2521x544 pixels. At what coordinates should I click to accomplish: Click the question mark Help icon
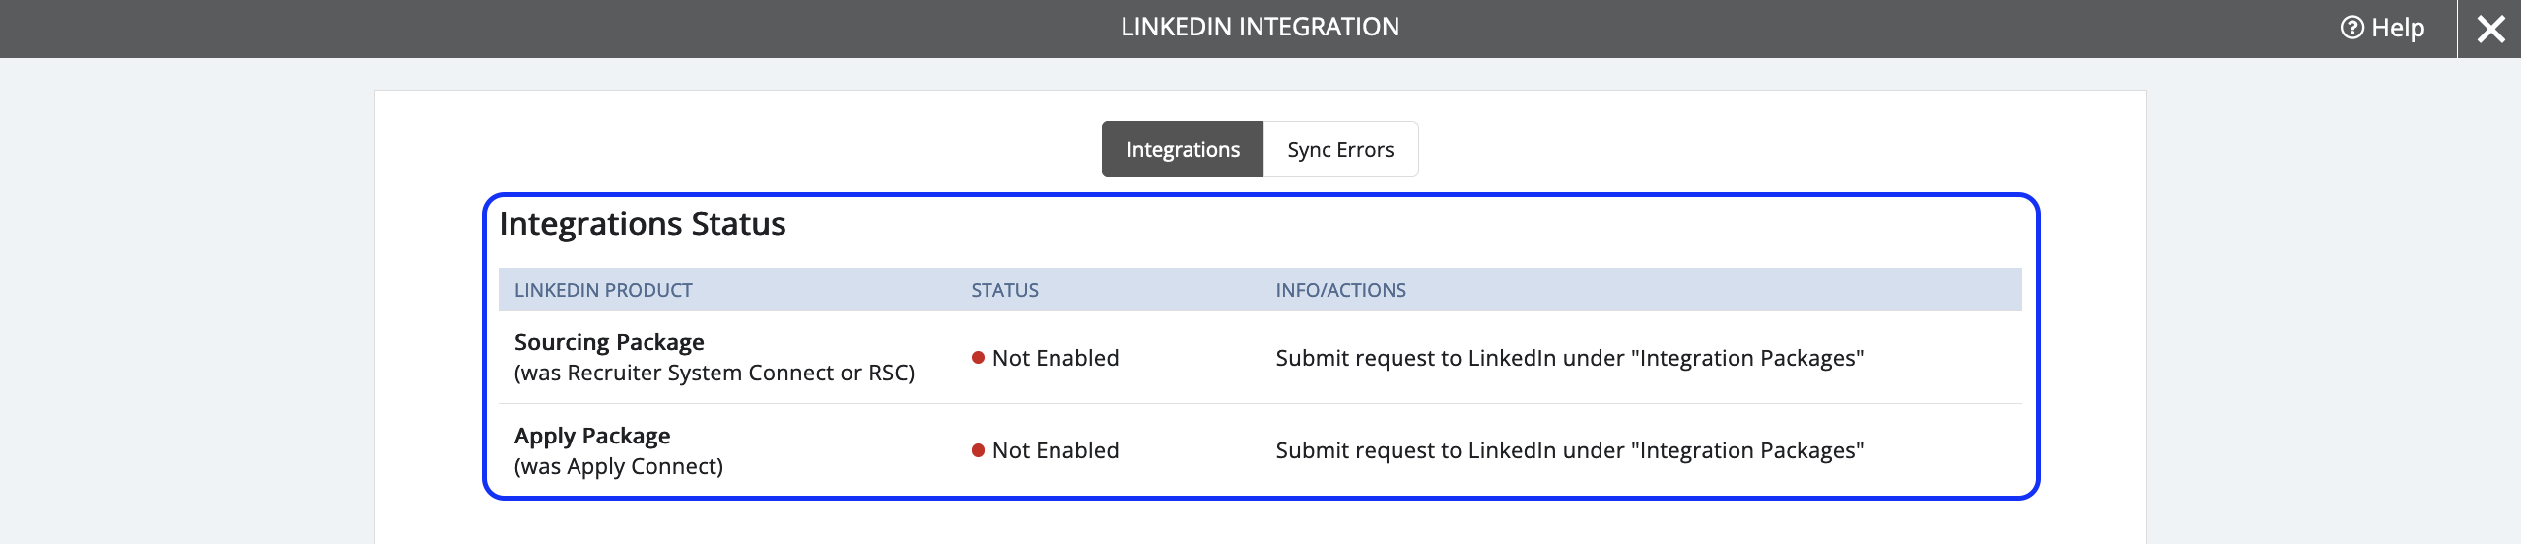click(2351, 28)
